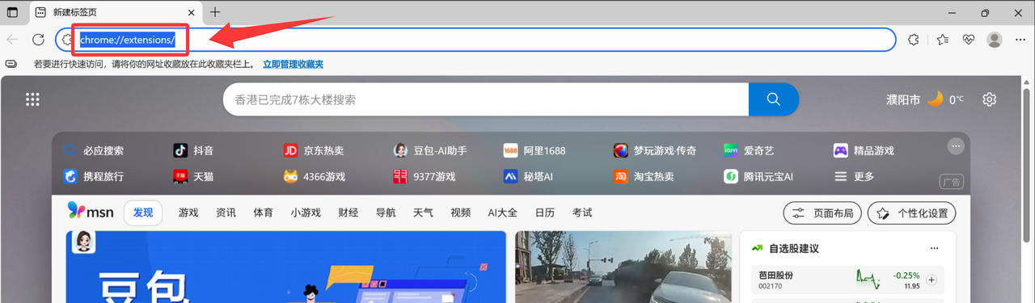
Task: View weather for 濮阳市
Action: click(925, 99)
